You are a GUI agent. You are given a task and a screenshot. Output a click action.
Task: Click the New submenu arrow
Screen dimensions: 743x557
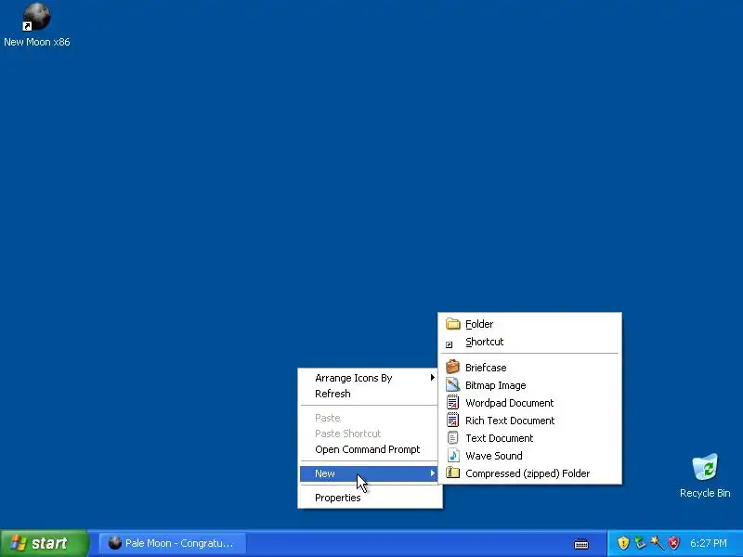432,473
